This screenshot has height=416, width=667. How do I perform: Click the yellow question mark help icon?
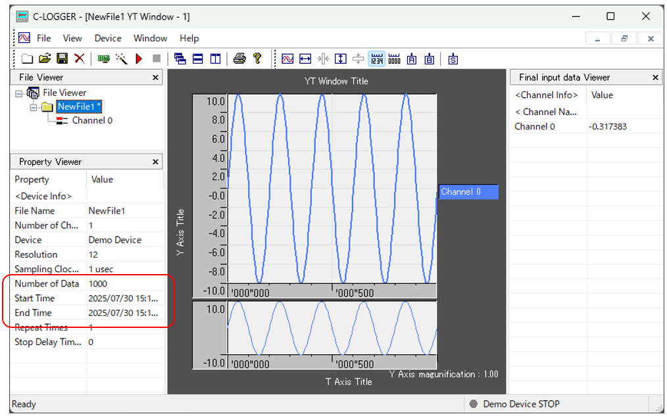[257, 58]
